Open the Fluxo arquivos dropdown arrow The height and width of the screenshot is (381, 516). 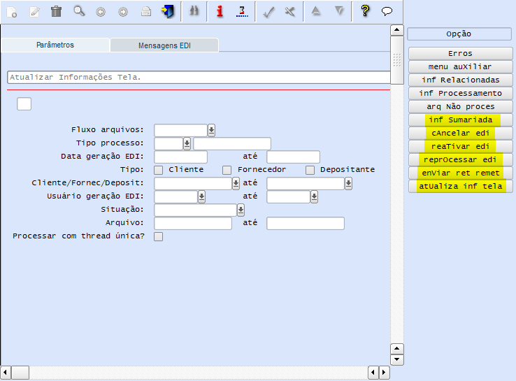[211, 130]
